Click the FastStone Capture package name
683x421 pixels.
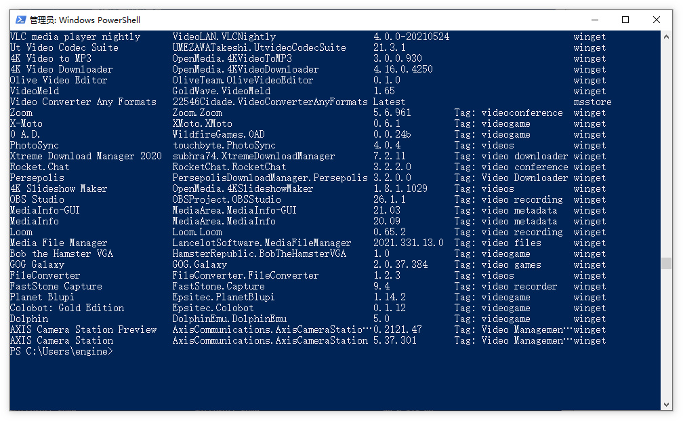pos(56,286)
